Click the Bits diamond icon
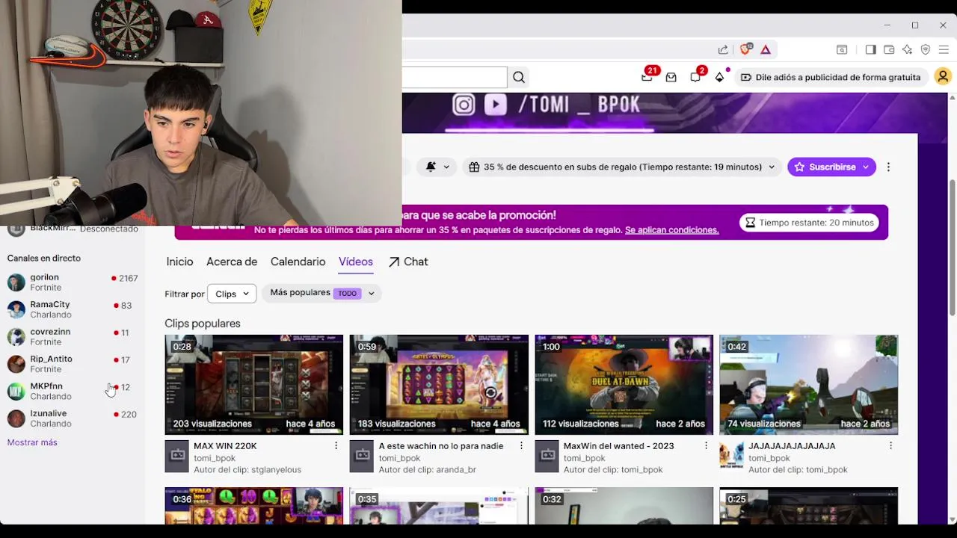Image resolution: width=957 pixels, height=538 pixels. click(720, 77)
